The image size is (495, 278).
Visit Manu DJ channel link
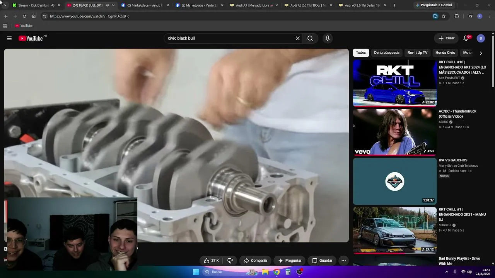coord(445,225)
